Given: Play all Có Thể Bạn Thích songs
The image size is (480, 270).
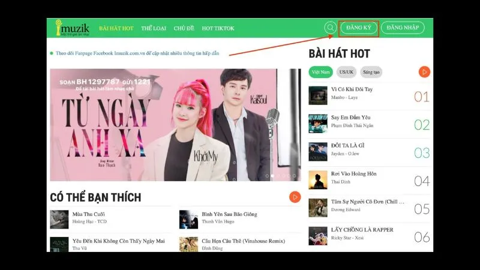Looking at the screenshot, I should click(x=295, y=197).
